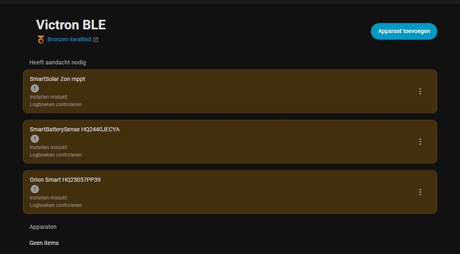Select the SmartBatterySense HQ2440JECYA entry title
The width and height of the screenshot is (460, 254).
point(75,129)
